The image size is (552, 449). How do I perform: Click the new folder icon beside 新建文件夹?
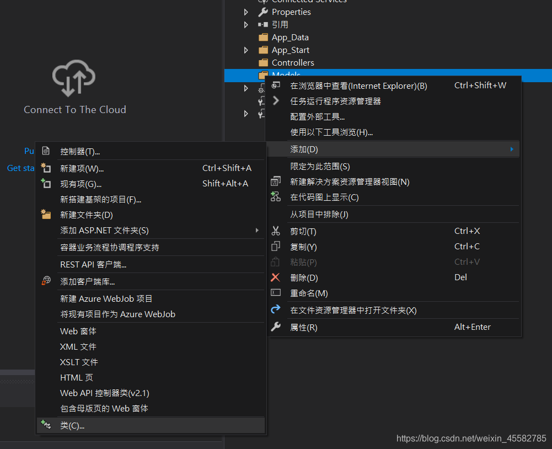pos(46,215)
